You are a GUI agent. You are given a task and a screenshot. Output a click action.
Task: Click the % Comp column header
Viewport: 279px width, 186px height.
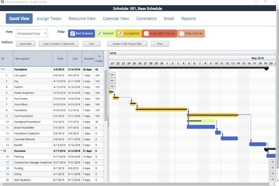pyautogui.click(x=99, y=59)
